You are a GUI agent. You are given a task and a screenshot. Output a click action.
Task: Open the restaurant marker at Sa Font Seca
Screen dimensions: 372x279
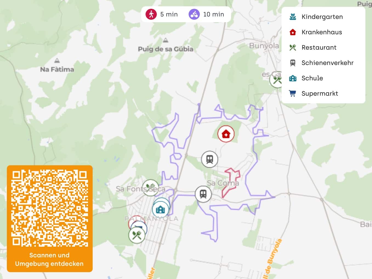pyautogui.click(x=150, y=188)
